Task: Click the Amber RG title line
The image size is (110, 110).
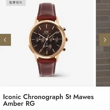Action: [x=19, y=104]
